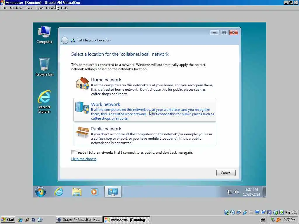This screenshot has width=299, height=224.
Task: Click VirtualBox CPU virtualization indicator
Action: pos(270,212)
